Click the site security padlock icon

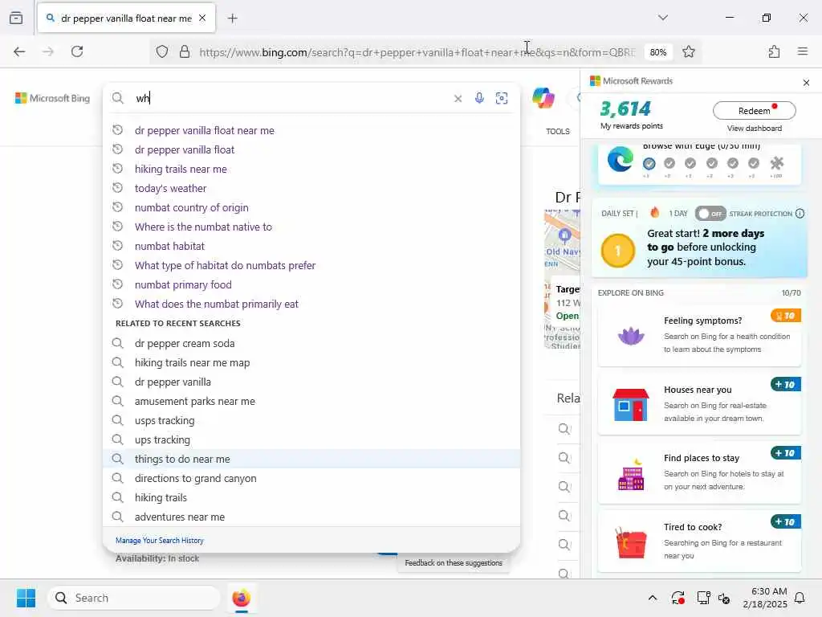(x=185, y=52)
